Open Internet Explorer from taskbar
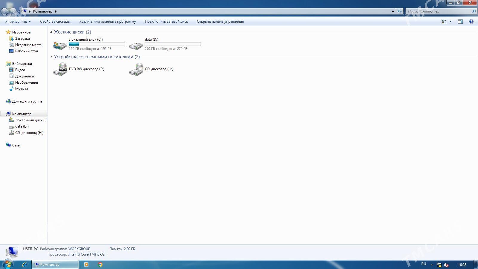Viewport: 478px width, 269px height. (x=24, y=265)
